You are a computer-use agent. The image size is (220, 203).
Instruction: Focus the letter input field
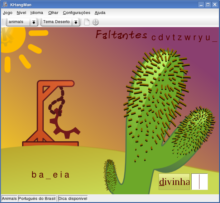click(x=199, y=182)
